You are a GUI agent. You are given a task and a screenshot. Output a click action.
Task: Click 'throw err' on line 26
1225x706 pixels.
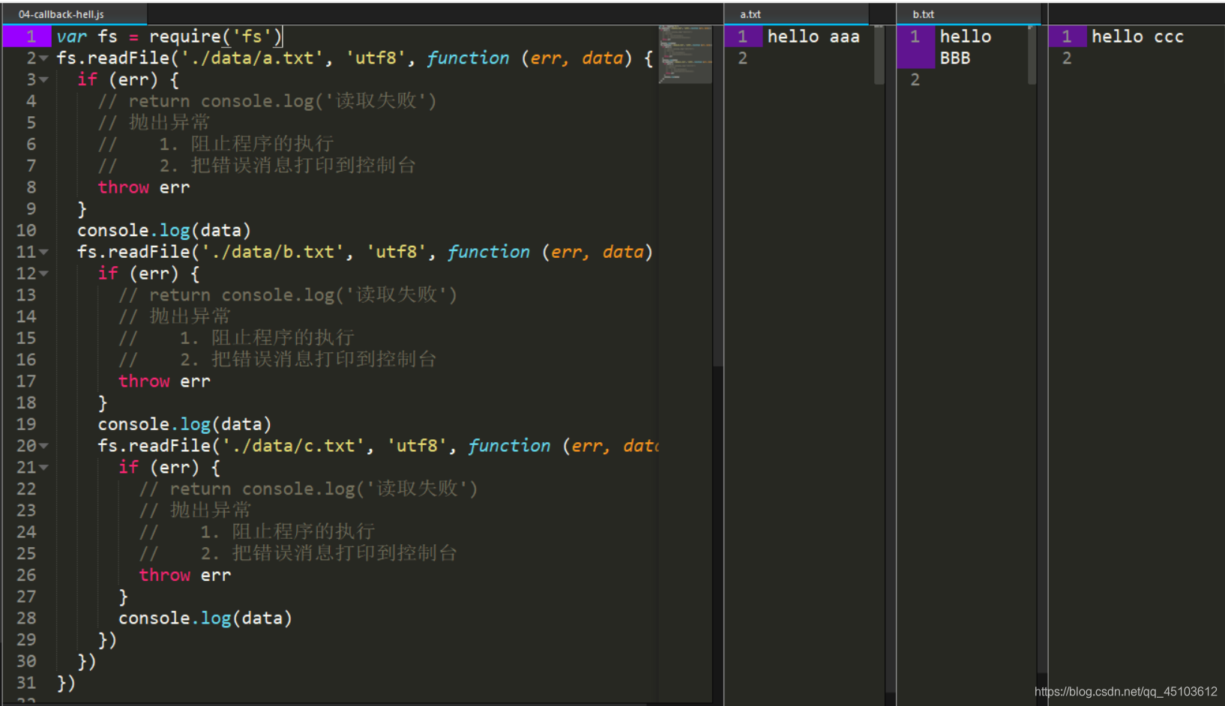pos(184,575)
